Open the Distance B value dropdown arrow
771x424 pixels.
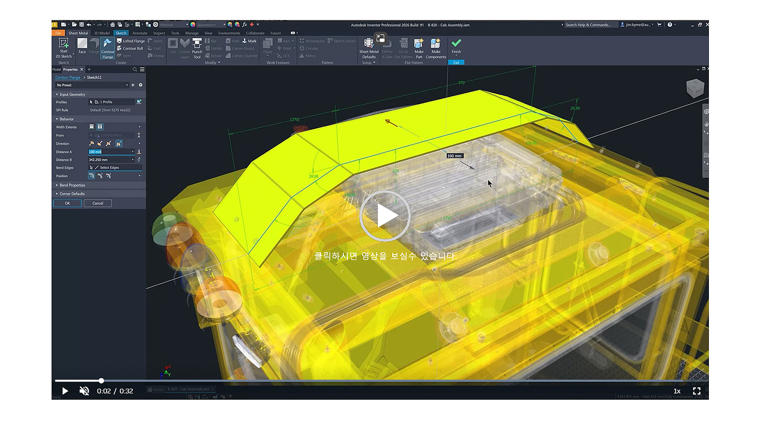132,160
